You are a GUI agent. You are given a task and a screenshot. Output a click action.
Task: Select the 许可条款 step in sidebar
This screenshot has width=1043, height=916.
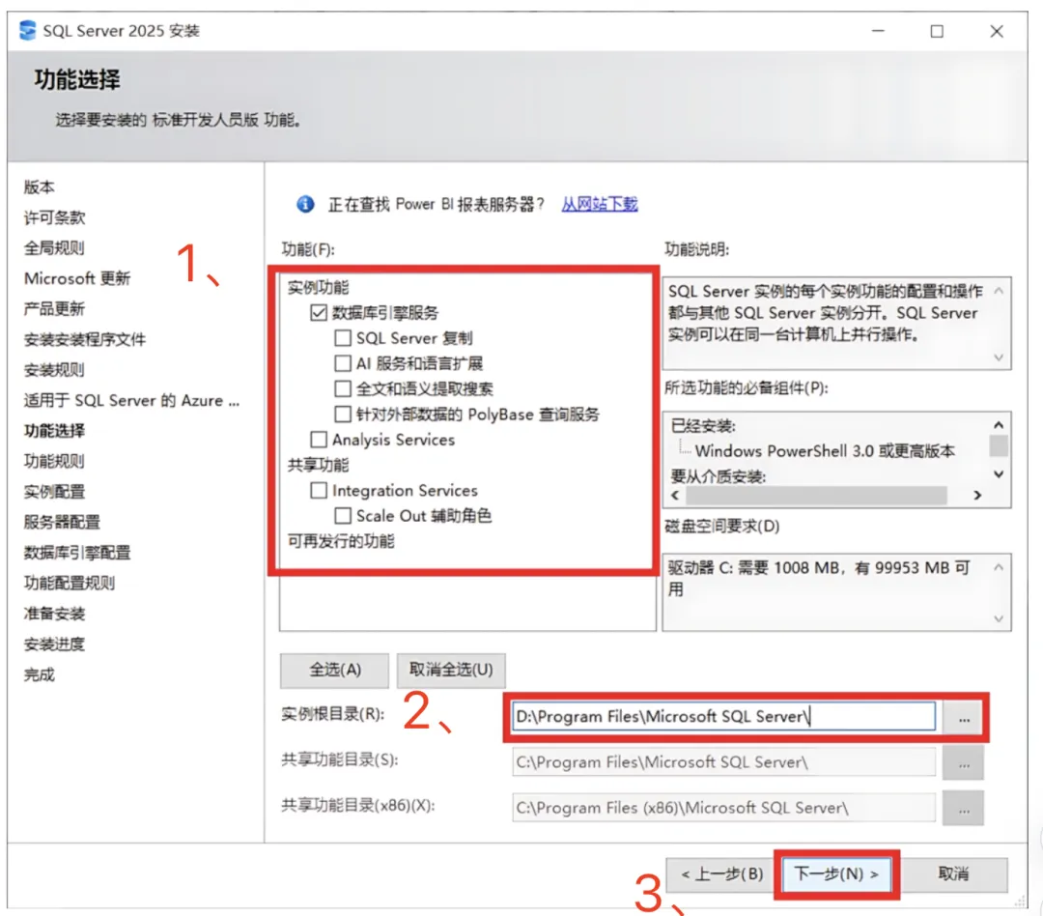pos(54,217)
